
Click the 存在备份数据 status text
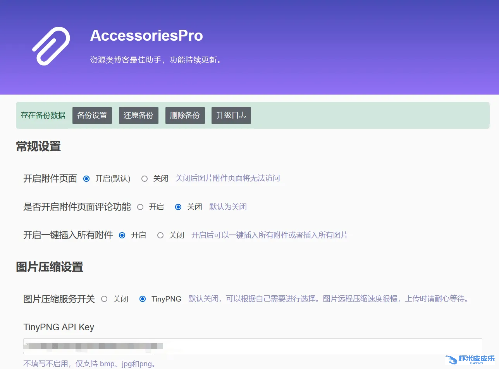(x=43, y=116)
